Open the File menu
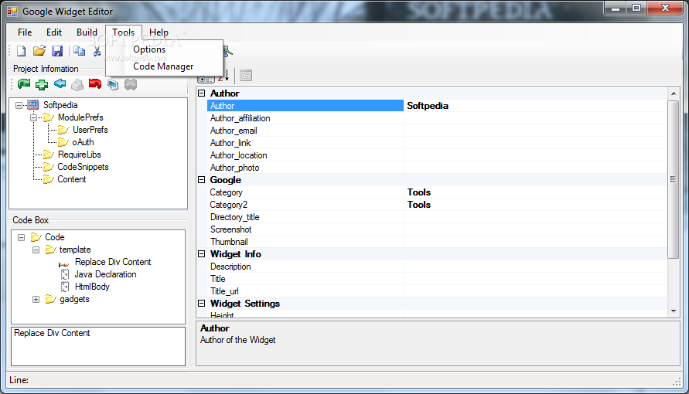The height and width of the screenshot is (394, 689). pos(25,32)
